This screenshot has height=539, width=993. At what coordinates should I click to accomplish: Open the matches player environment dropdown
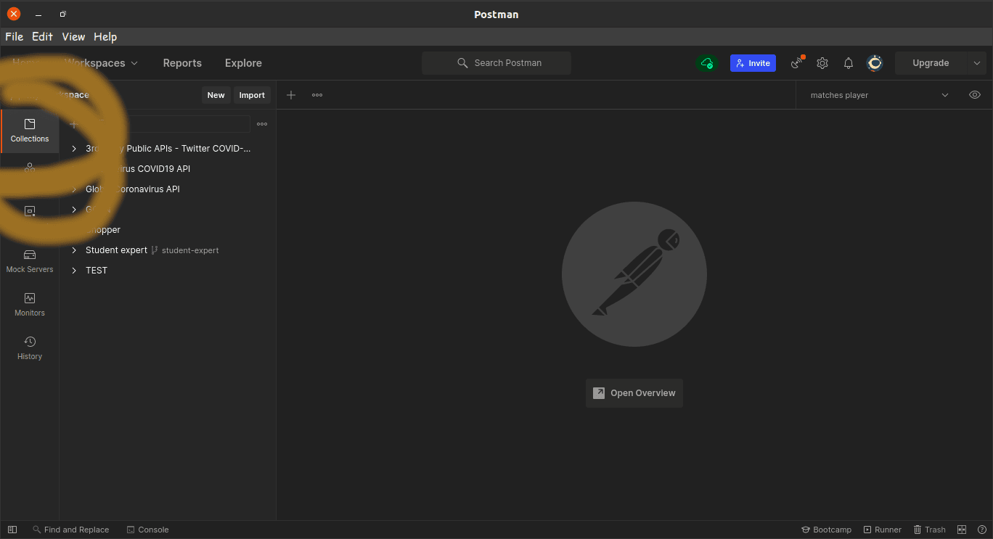coord(879,95)
